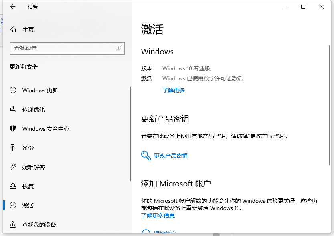Click the 激活 checkmark icon
334x236 pixels.
click(13, 205)
